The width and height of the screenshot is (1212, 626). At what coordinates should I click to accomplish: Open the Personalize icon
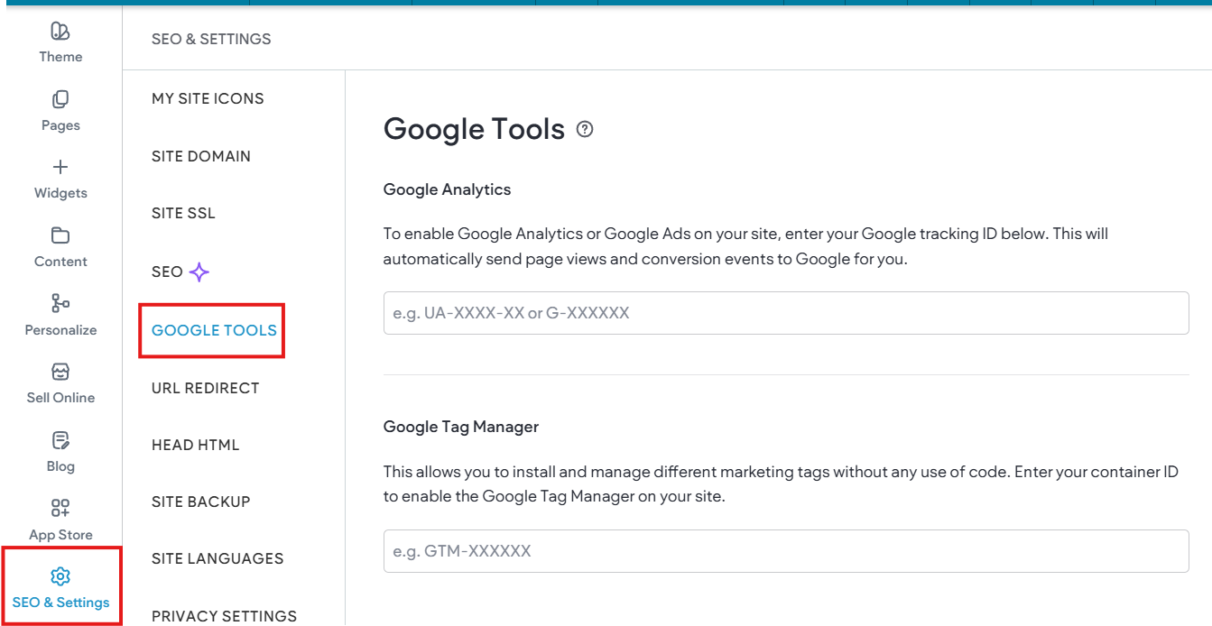pyautogui.click(x=60, y=303)
